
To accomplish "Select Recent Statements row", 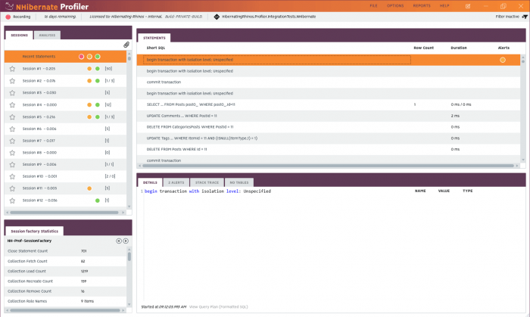I will coord(65,57).
